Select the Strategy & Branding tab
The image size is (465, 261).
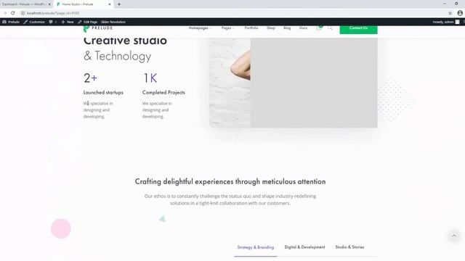pyautogui.click(x=256, y=247)
